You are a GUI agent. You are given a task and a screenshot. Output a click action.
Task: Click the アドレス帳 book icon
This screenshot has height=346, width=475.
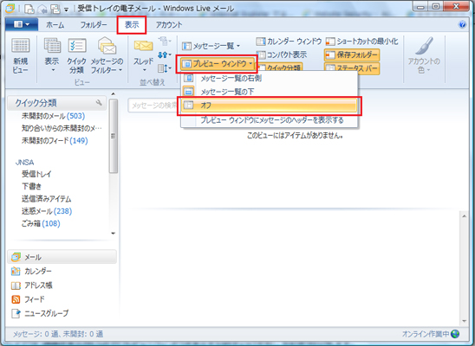coord(16,285)
